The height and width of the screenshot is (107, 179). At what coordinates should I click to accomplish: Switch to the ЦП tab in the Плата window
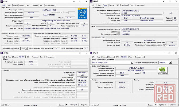click(93, 5)
